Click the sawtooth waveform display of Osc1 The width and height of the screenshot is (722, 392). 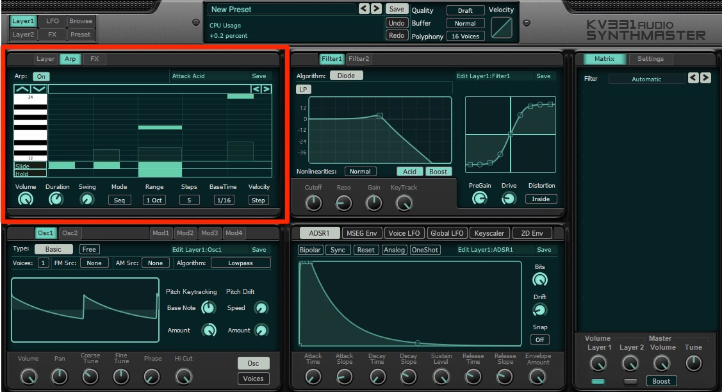85,309
